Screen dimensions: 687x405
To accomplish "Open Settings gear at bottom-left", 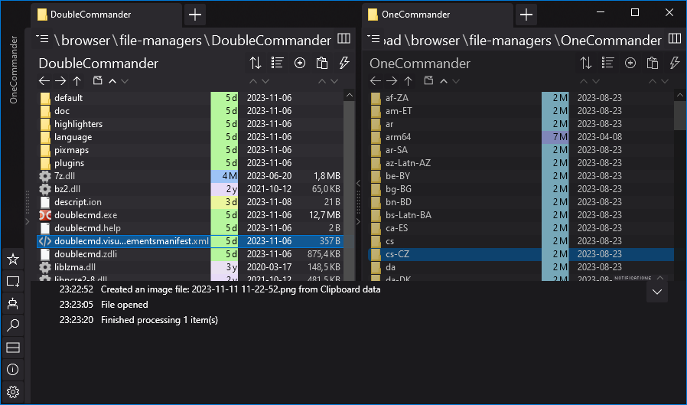I will [12, 393].
